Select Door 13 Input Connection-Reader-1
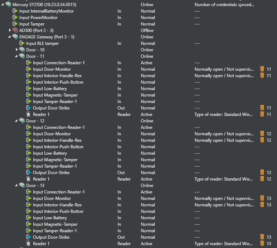 [x=59, y=192]
